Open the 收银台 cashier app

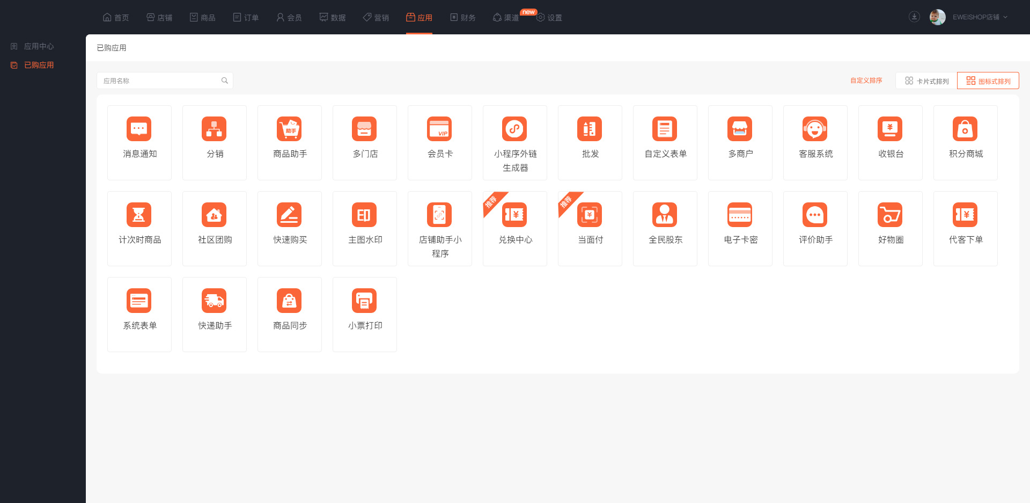890,129
